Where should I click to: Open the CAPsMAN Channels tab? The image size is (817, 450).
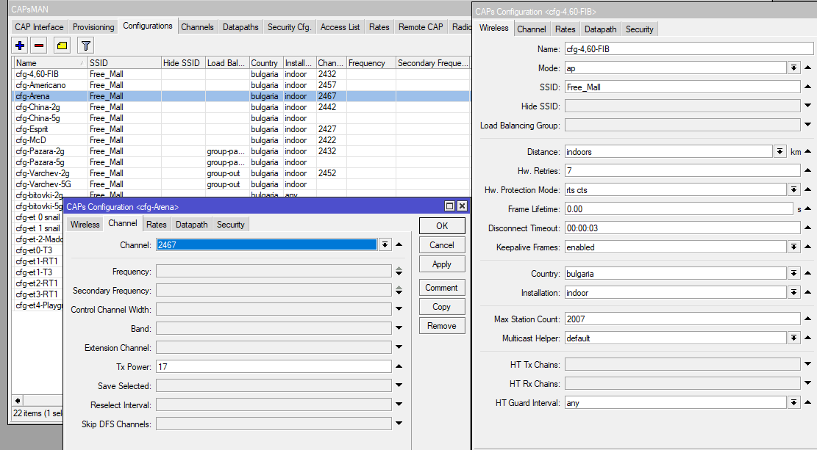point(198,27)
